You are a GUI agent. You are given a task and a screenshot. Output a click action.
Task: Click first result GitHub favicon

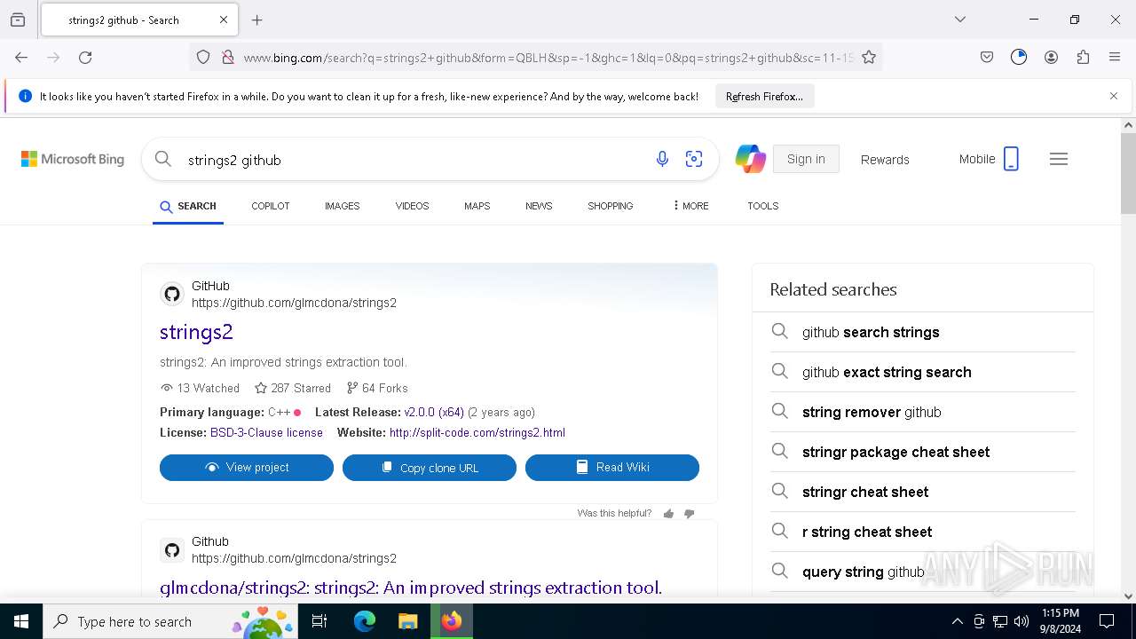pos(172,294)
